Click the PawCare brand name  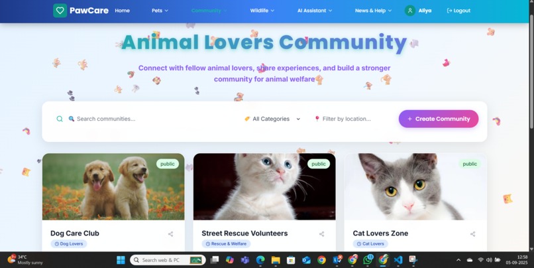[x=89, y=11]
